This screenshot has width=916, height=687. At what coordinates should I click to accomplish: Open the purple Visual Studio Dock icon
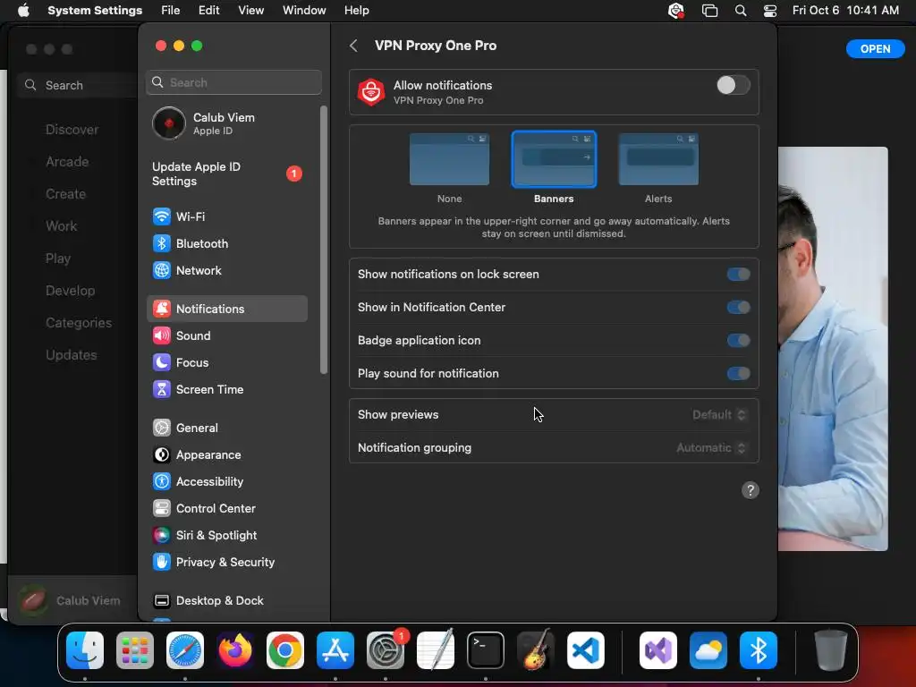click(x=658, y=650)
